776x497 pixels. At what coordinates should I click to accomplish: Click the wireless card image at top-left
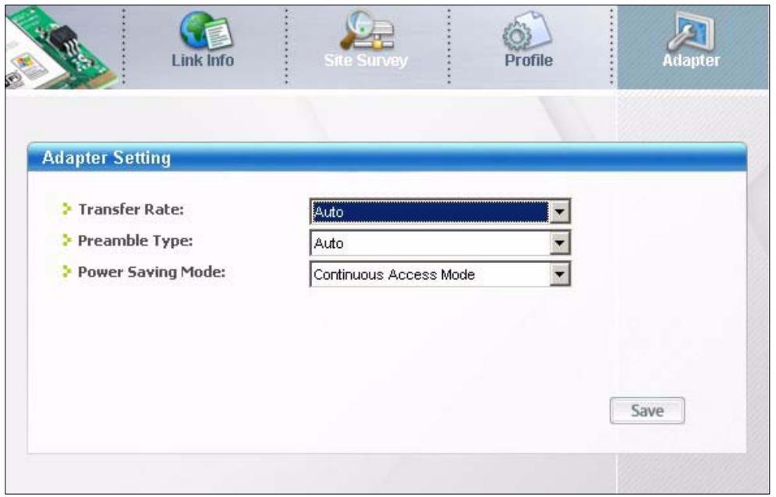62,48
